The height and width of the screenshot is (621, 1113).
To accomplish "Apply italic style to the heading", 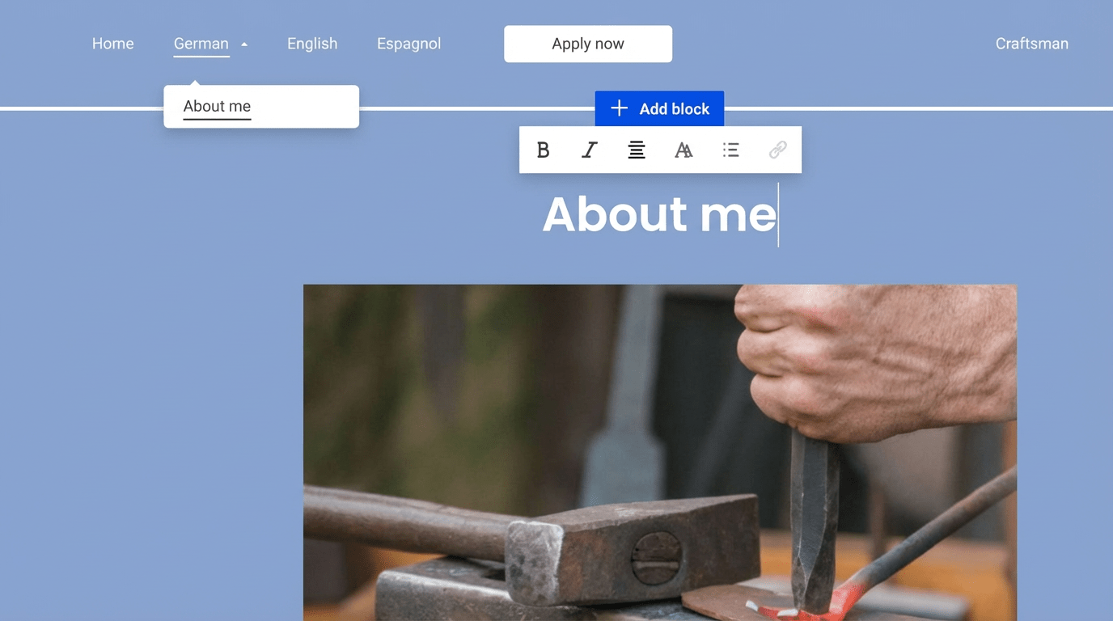I will pos(590,150).
